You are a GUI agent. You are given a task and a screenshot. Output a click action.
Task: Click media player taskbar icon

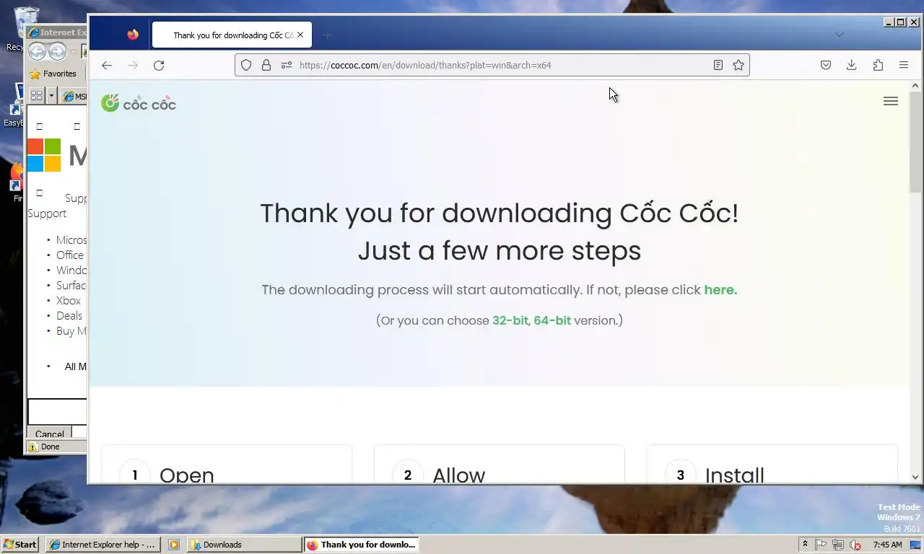174,545
